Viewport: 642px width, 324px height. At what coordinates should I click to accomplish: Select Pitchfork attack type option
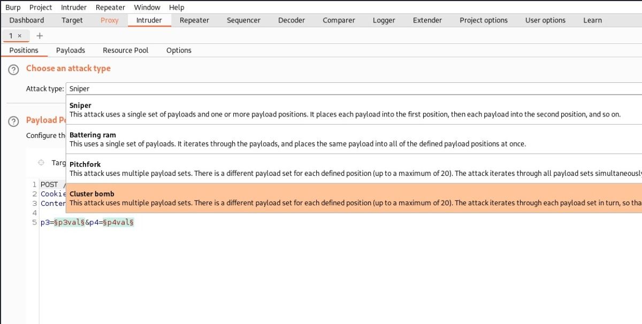[354, 169]
